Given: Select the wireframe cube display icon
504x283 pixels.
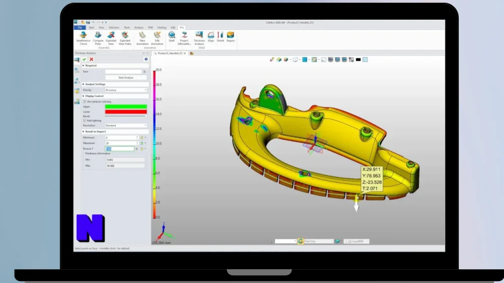Looking at the screenshot, I should click(295, 59).
